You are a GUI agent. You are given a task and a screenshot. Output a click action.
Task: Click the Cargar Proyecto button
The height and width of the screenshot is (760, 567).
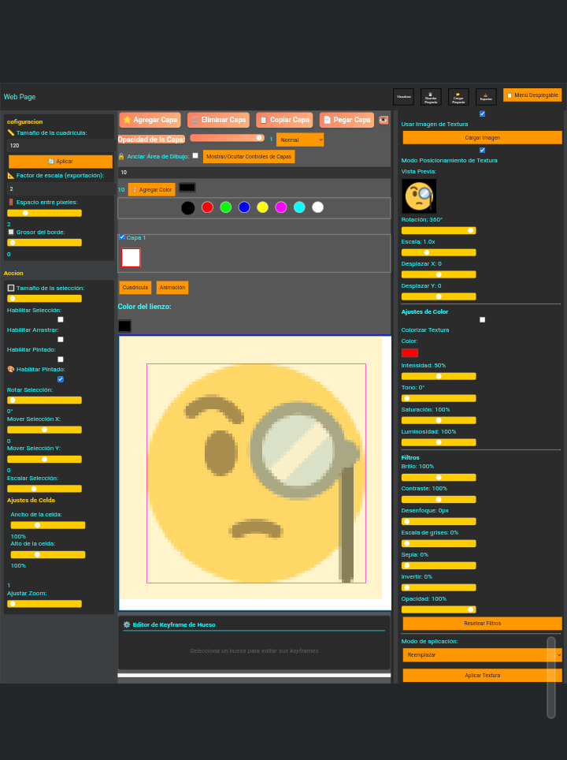coord(458,96)
